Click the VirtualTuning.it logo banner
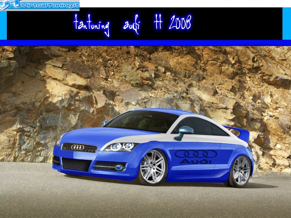Viewport: 291px width, 218px height. [x=40, y=5]
